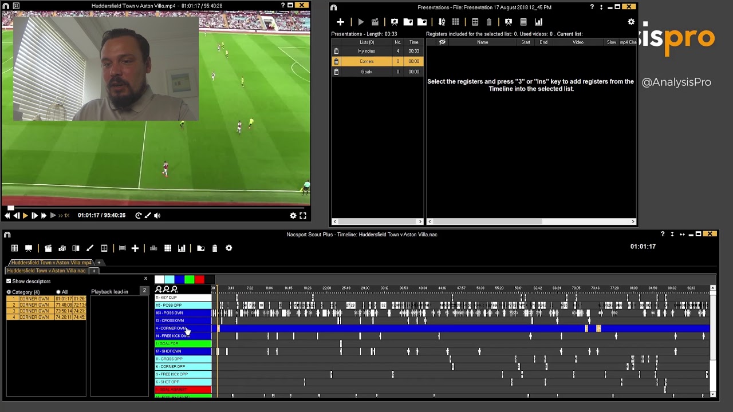Change the 1X playback speed control

pyautogui.click(x=64, y=216)
